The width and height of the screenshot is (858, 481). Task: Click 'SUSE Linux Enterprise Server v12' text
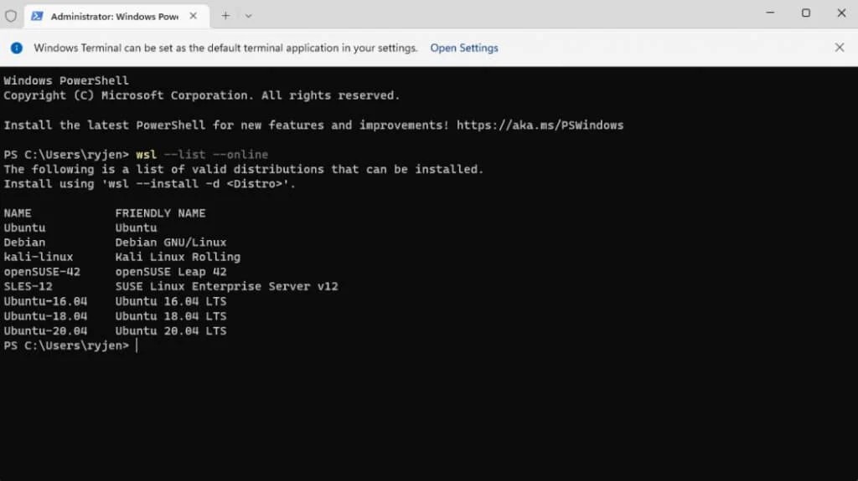click(226, 286)
